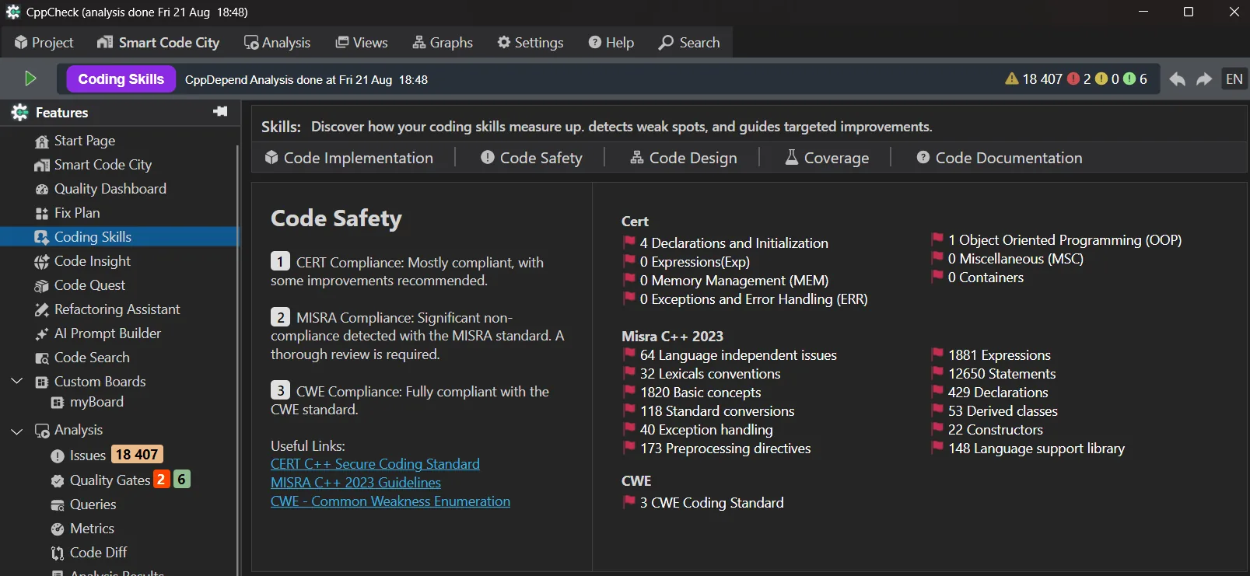Switch to the Code Documentation tab
This screenshot has width=1250, height=576.
(999, 158)
